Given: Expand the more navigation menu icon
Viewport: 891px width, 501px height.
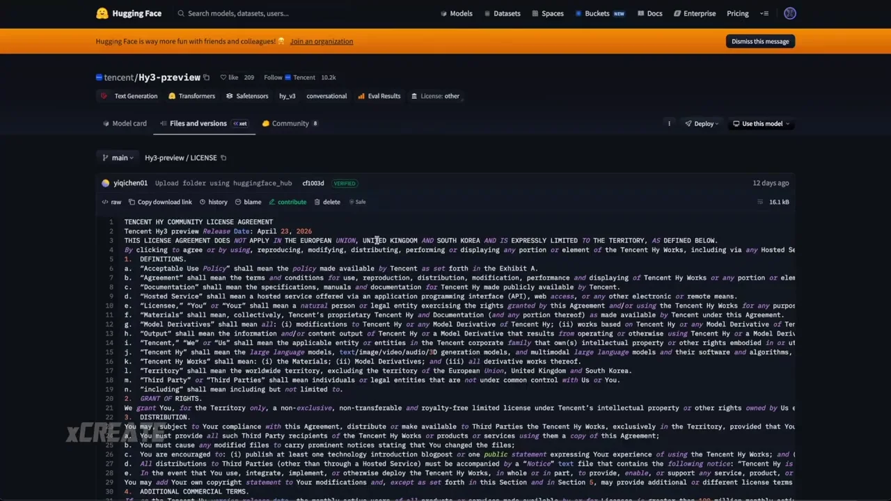Looking at the screenshot, I should tap(764, 13).
